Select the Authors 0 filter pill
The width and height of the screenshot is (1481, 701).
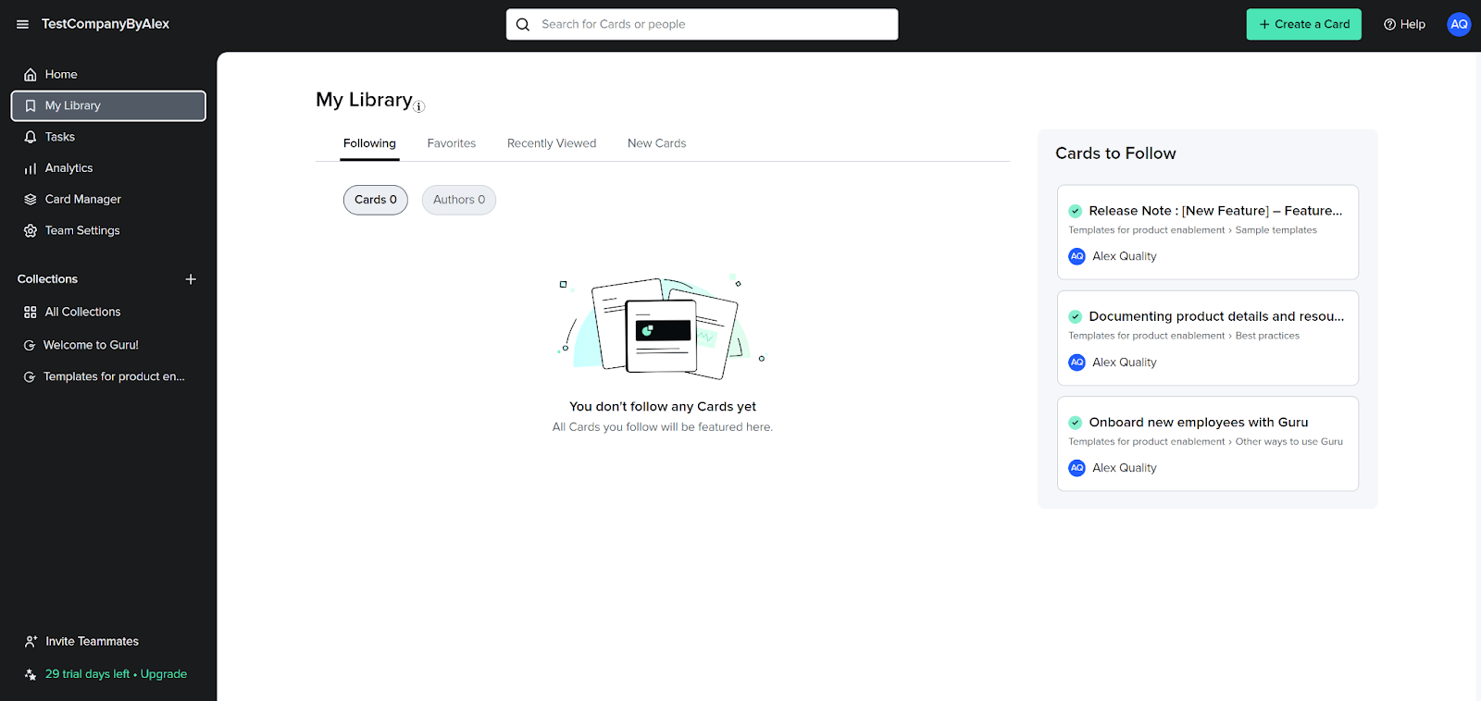[458, 200]
